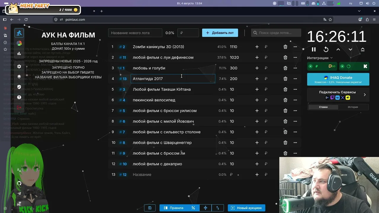Switch to the Ставки tab

323,107
